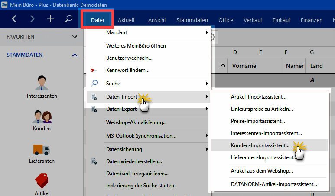The width and height of the screenshot is (335, 196).
Task: Click the letter D index header
Action: pyautogui.click(x=235, y=52)
